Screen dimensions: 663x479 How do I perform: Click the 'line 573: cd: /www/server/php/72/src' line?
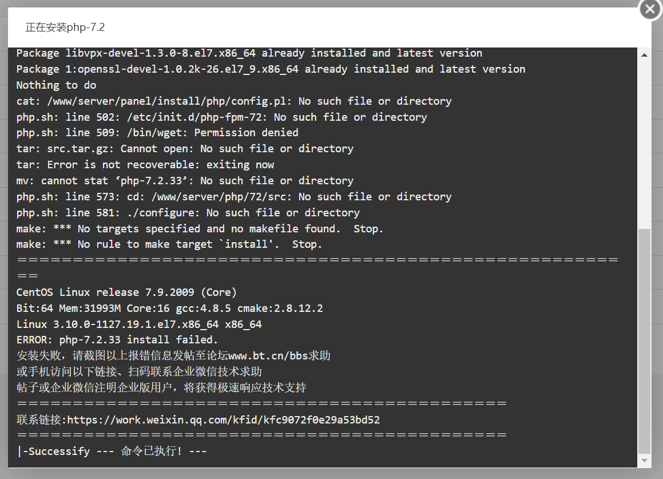click(234, 197)
